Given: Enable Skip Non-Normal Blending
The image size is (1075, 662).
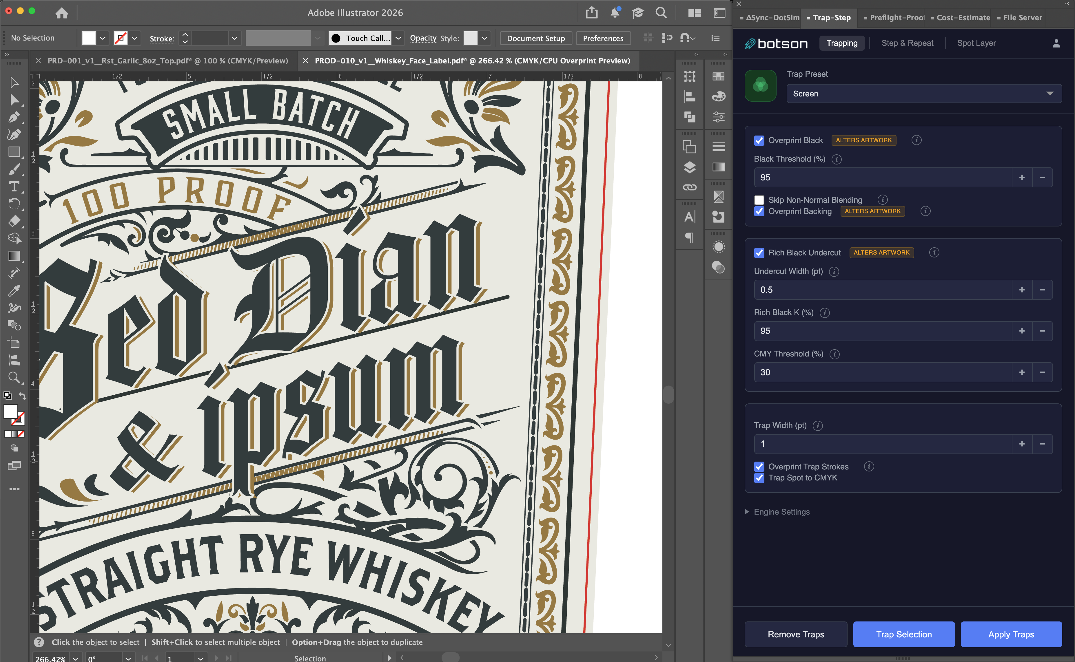Looking at the screenshot, I should pyautogui.click(x=759, y=200).
